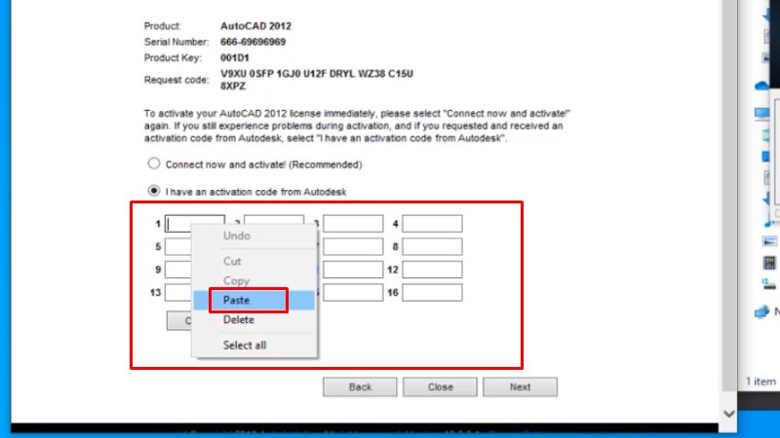This screenshot has width=780, height=438.
Task: Click activation code field 16
Action: click(432, 293)
